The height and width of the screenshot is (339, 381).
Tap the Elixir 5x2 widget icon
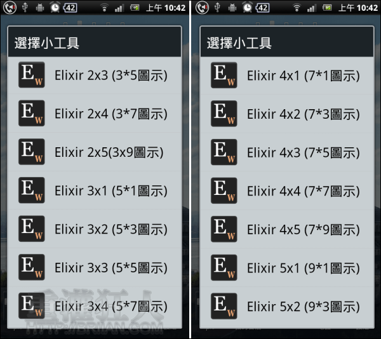point(224,306)
